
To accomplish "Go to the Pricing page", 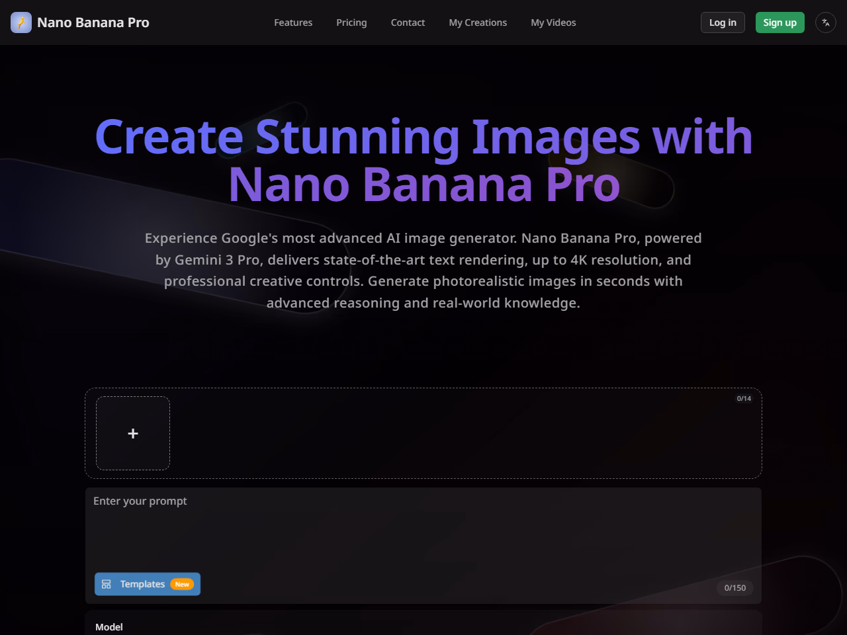I will [351, 22].
